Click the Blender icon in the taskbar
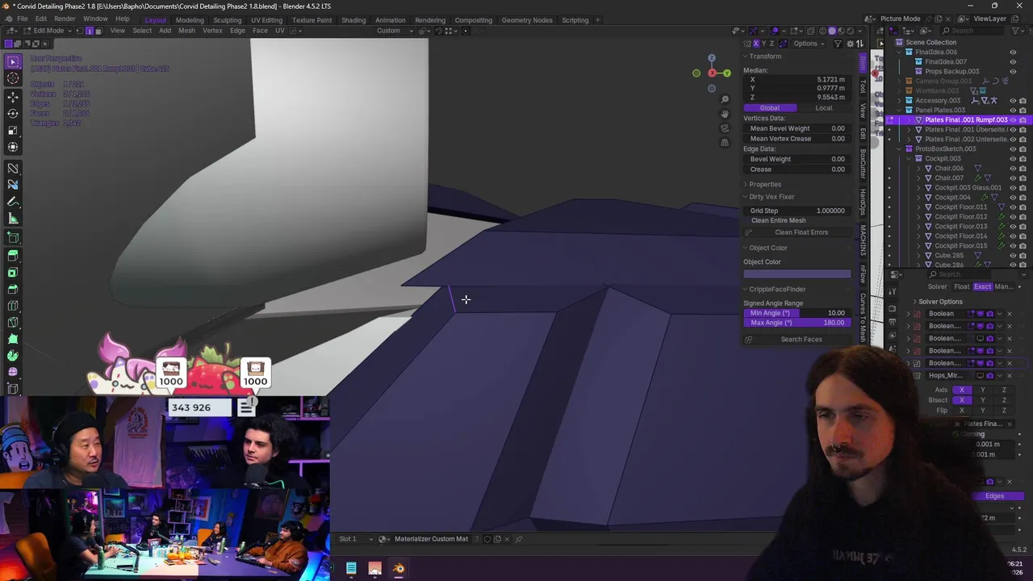Viewport: 1033px width, 581px height. pos(399,569)
